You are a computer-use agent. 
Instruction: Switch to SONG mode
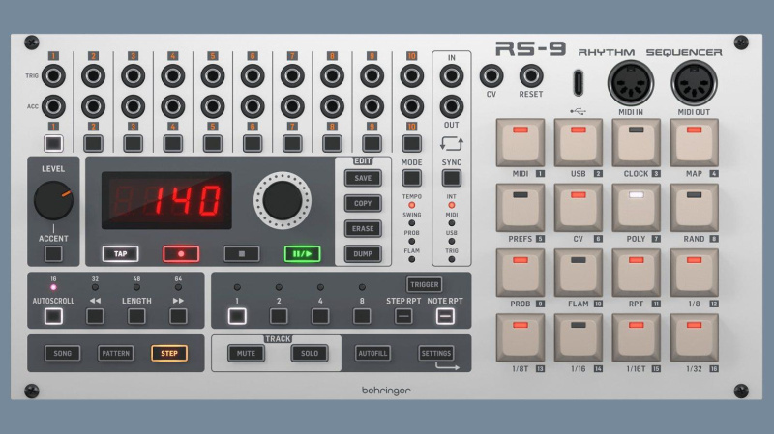[x=62, y=353]
